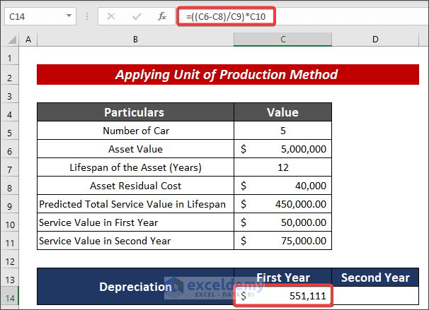Click the title 'Applying Unit of Production Method'
The height and width of the screenshot is (310, 429).
pyautogui.click(x=228, y=74)
